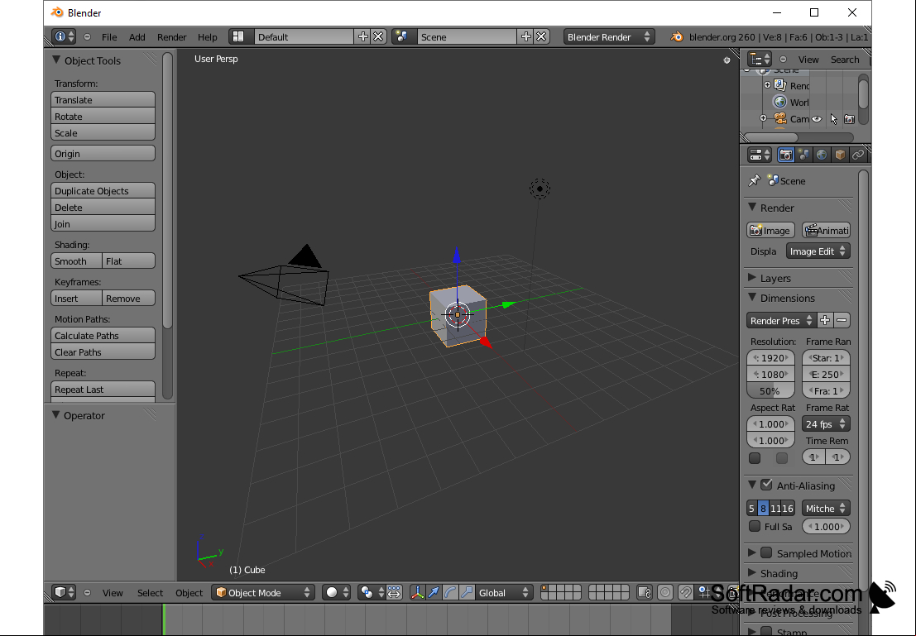Select the rotate manipulator arc icon
916x636 pixels.
click(450, 592)
